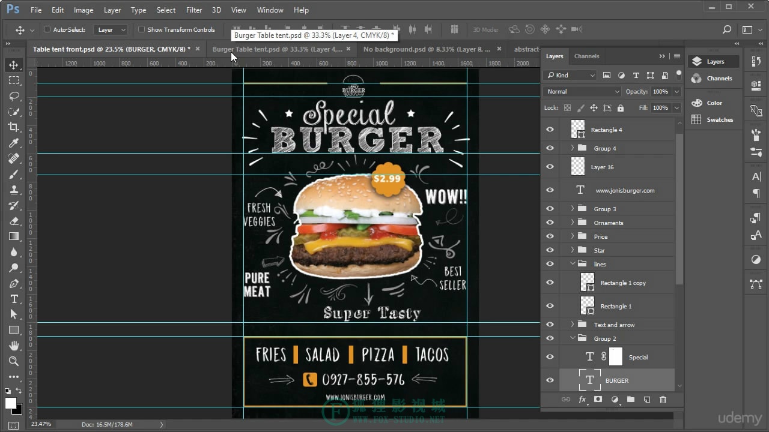Click the foreground color swatch

click(11, 403)
